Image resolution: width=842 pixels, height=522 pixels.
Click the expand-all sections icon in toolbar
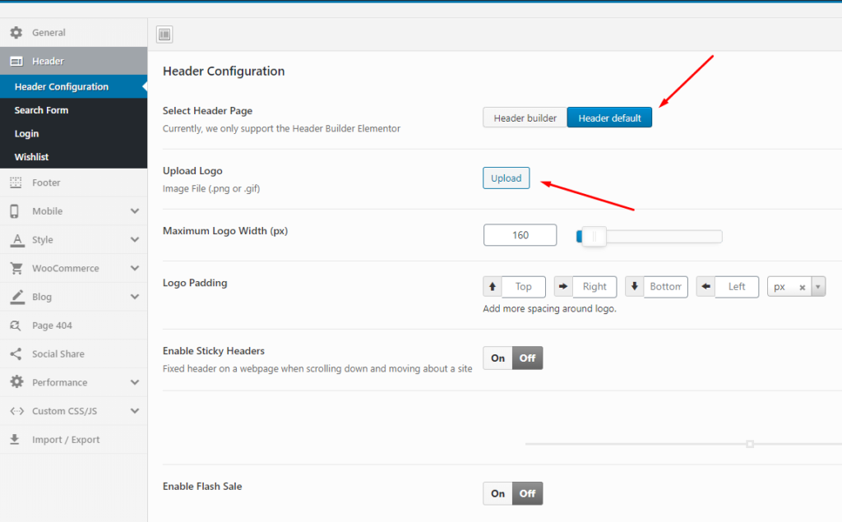tap(164, 35)
